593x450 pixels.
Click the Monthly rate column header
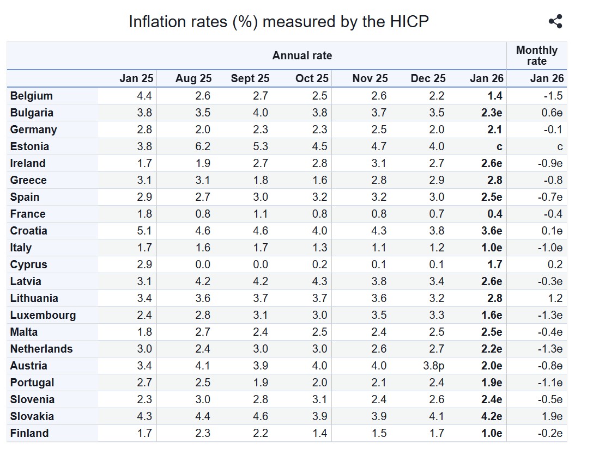click(x=536, y=56)
